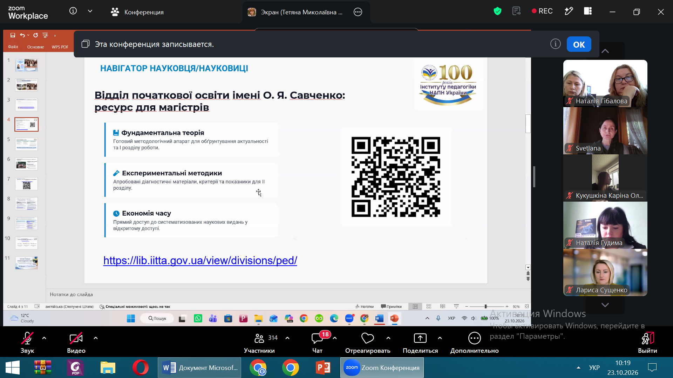Viewport: 673px width, 378px height.
Task: Switch to the Конференция tab
Action: (x=137, y=12)
